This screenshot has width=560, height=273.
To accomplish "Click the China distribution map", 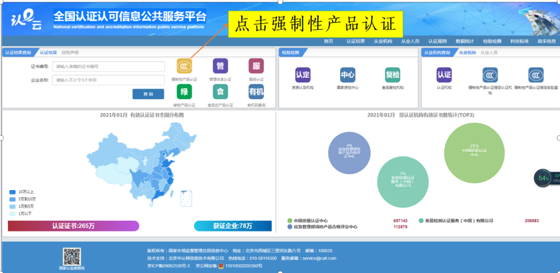I will [x=142, y=166].
